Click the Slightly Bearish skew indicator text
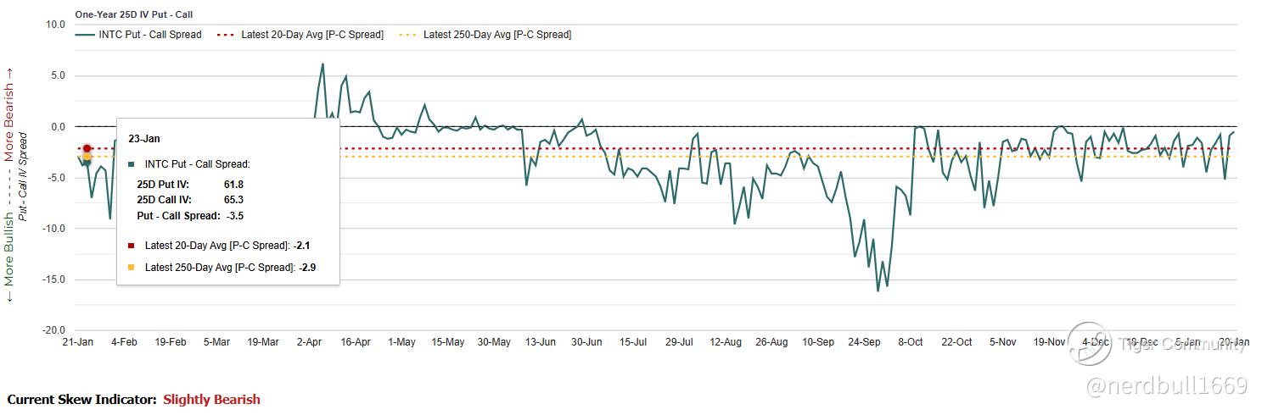The width and height of the screenshot is (1273, 415). coord(211,400)
